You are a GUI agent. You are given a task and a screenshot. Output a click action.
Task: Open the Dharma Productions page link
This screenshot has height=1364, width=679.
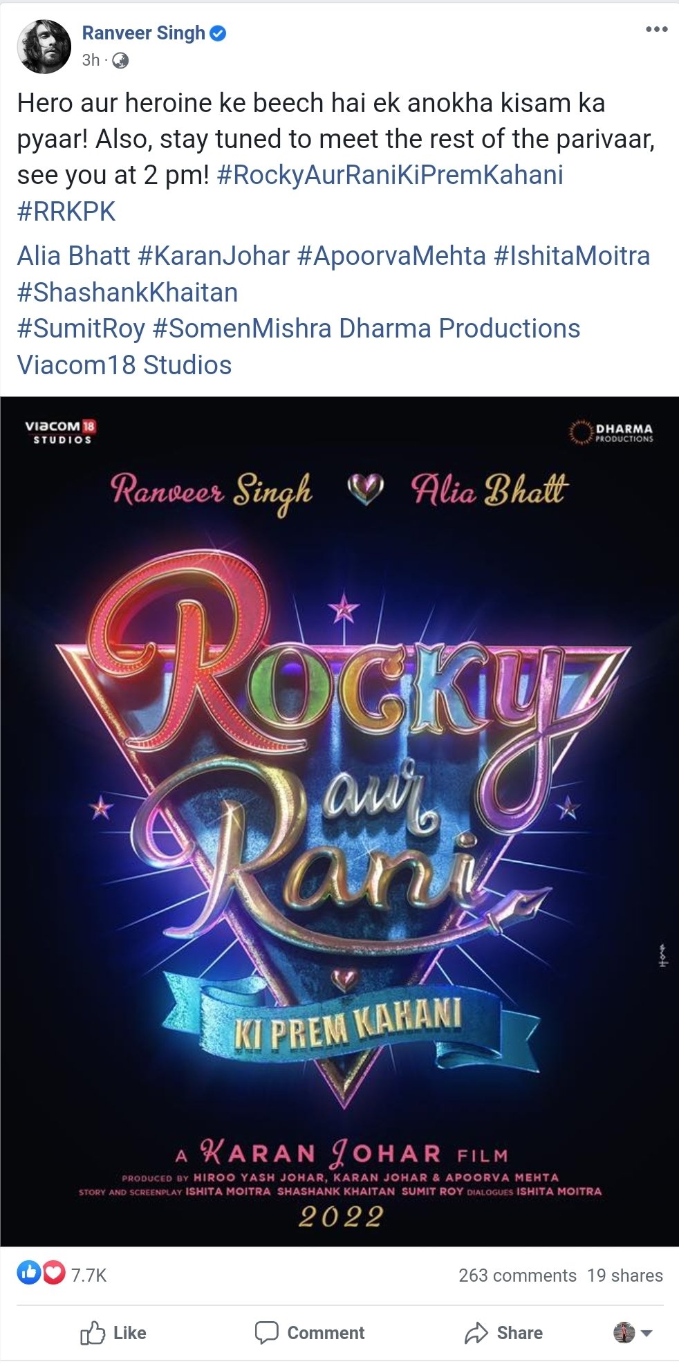click(459, 329)
